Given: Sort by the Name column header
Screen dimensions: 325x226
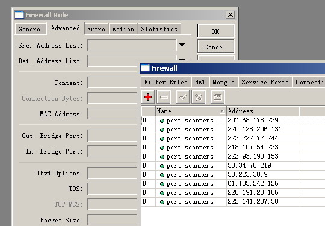Looking at the screenshot, I should point(191,111).
